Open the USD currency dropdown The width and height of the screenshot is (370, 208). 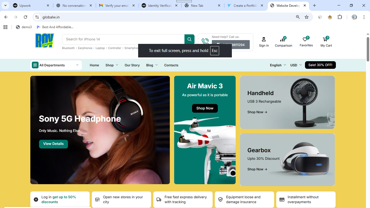tap(296, 65)
